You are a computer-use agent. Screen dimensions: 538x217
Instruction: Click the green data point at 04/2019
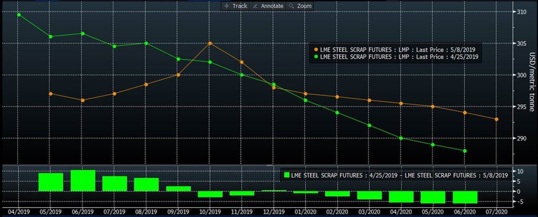19,15
